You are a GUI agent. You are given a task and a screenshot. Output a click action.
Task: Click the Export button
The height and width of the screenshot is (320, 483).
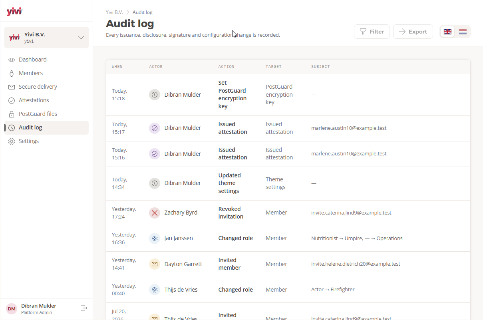413,32
